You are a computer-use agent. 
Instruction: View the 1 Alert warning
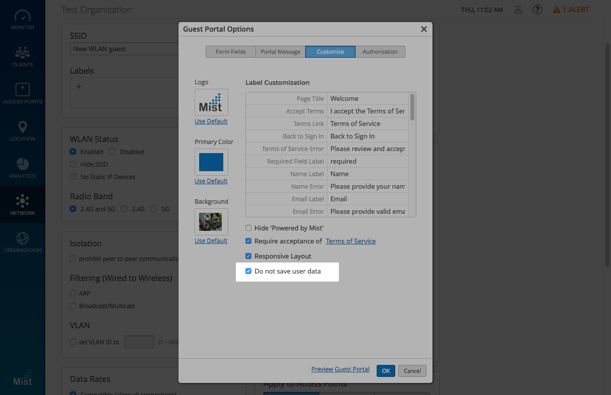coord(571,10)
